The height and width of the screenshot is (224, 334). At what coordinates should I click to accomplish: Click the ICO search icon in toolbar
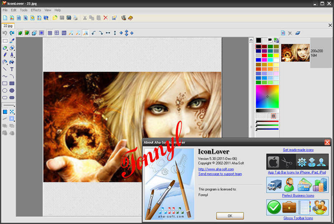[46, 18]
